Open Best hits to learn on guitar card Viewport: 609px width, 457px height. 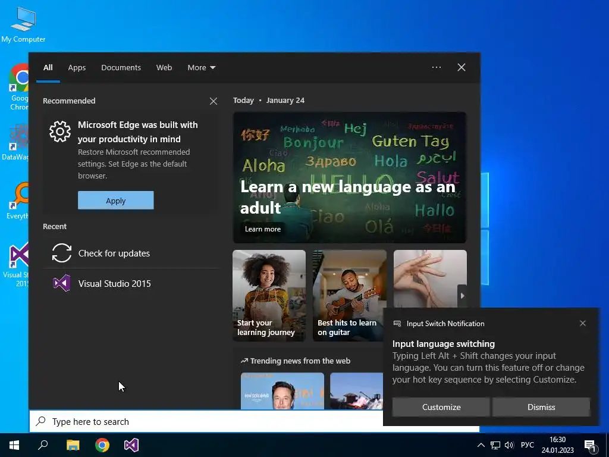click(x=350, y=296)
